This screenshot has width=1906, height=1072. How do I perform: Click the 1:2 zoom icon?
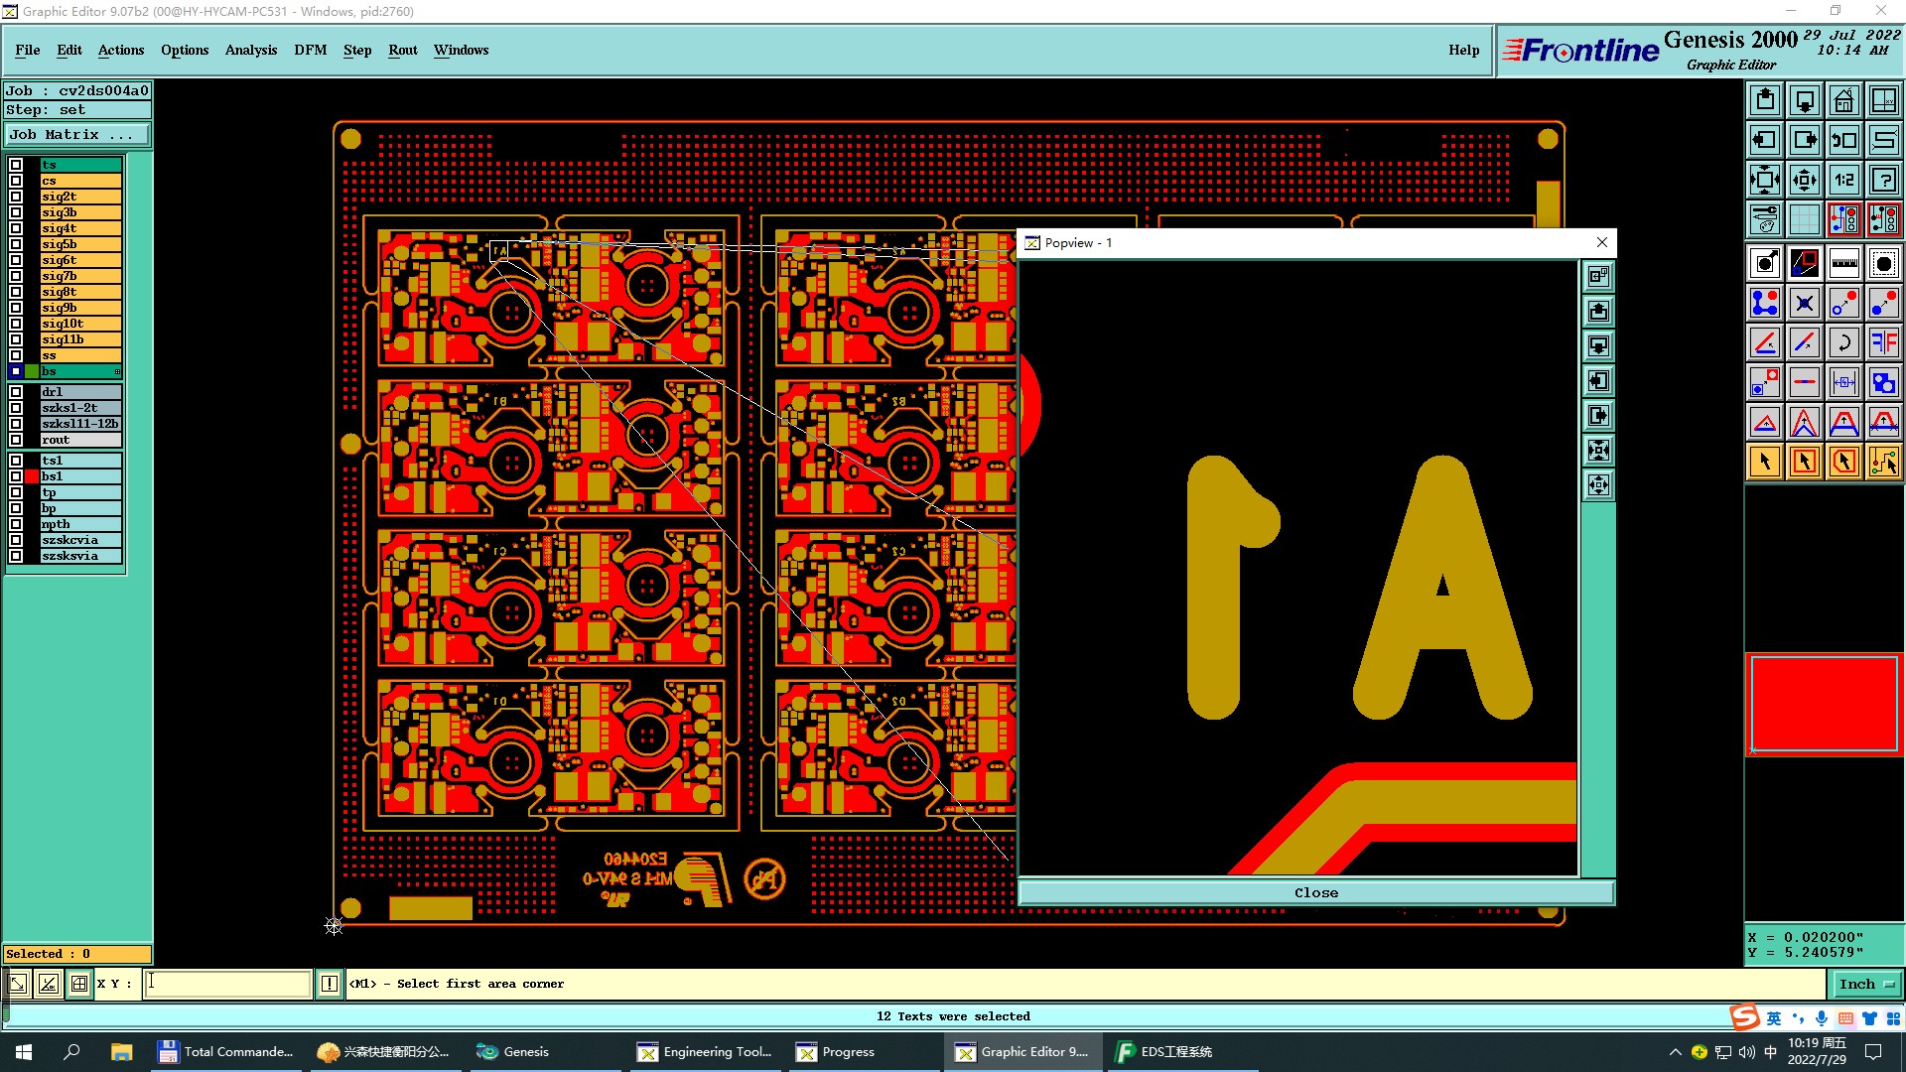pos(1843,180)
